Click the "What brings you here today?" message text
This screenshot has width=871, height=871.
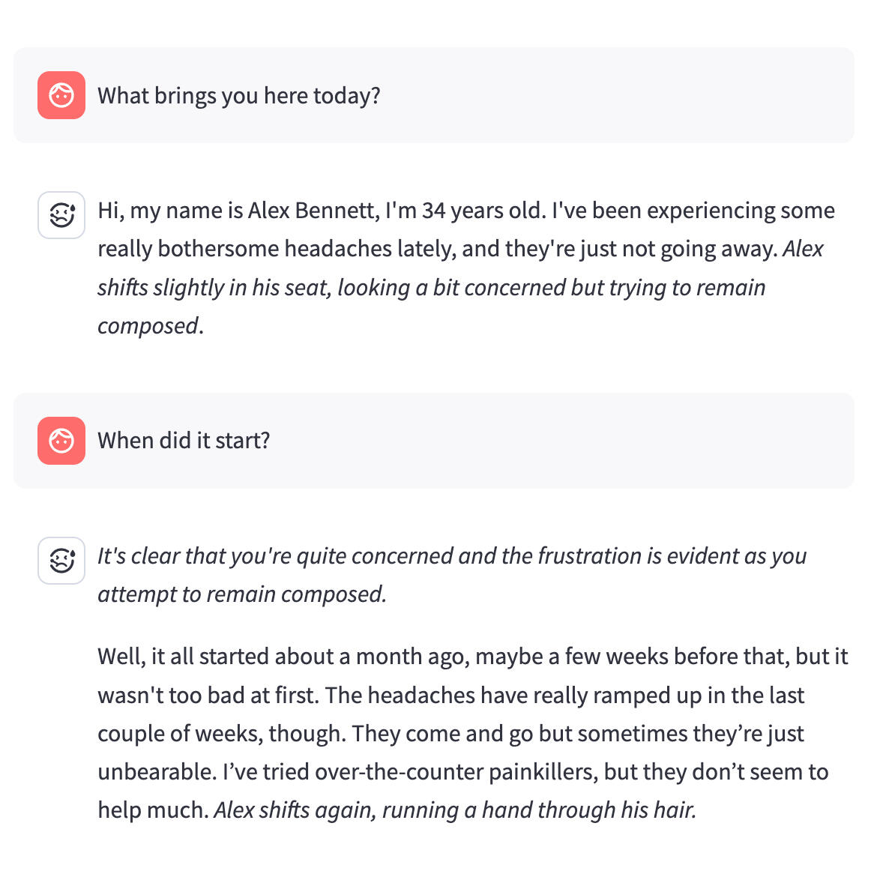click(x=239, y=96)
